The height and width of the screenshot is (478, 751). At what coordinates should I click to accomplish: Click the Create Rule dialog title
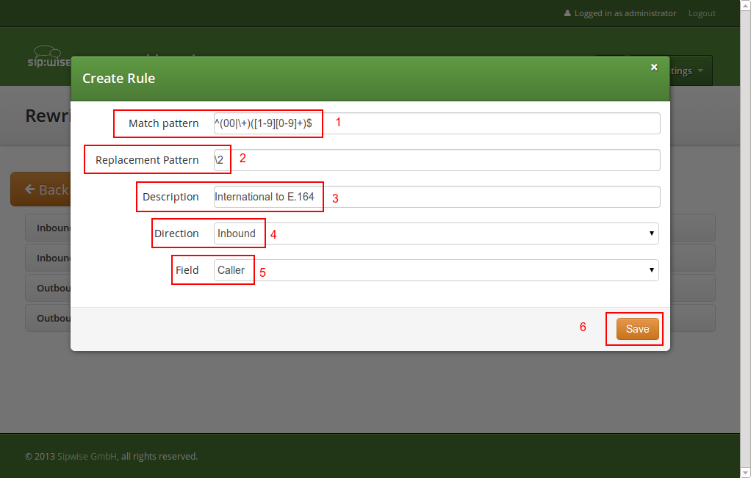click(118, 79)
